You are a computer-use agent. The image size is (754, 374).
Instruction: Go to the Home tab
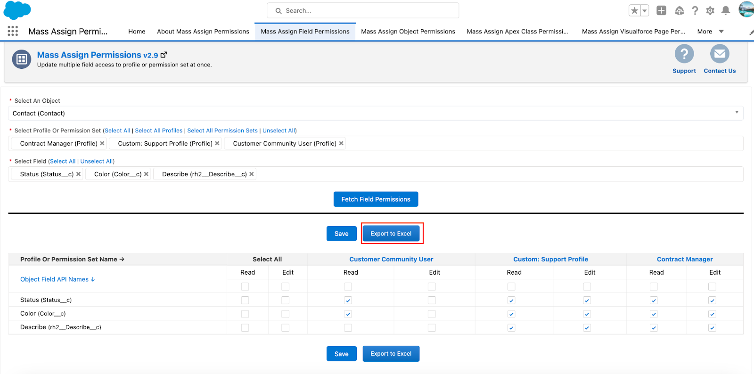click(x=137, y=32)
